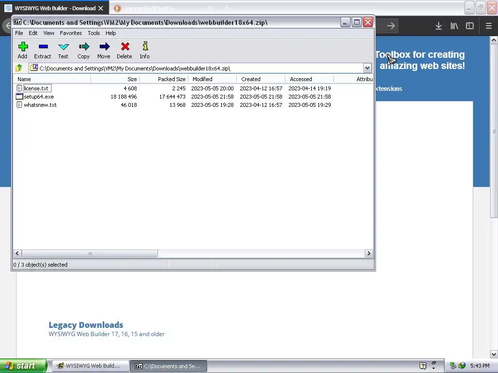This screenshot has width=498, height=373.
Task: Open the File menu
Action: tap(19, 33)
